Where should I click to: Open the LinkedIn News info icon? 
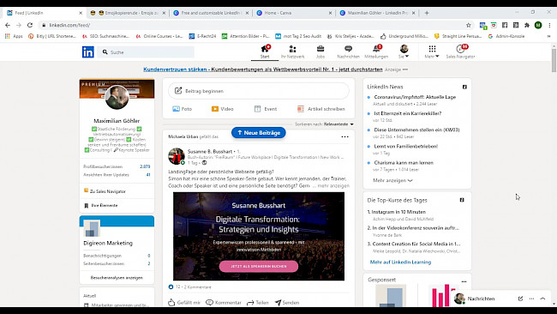click(x=464, y=87)
